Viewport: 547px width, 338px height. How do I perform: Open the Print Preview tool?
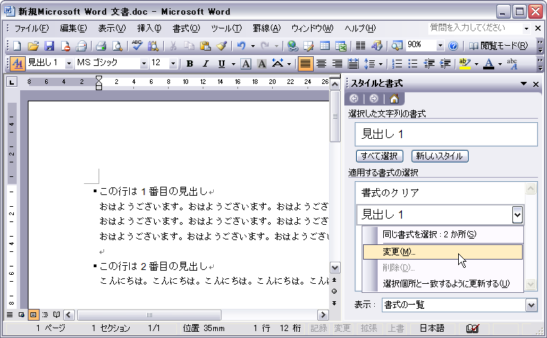[x=117, y=46]
